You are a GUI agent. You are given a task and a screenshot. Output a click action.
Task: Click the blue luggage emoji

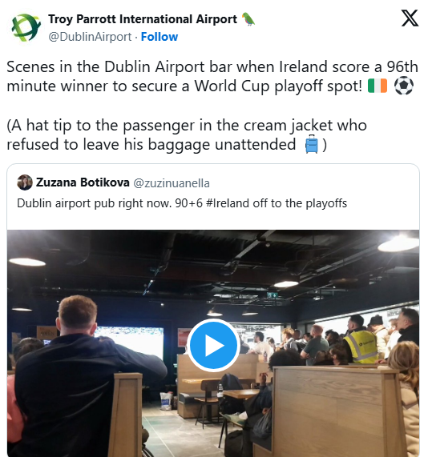[312, 144]
